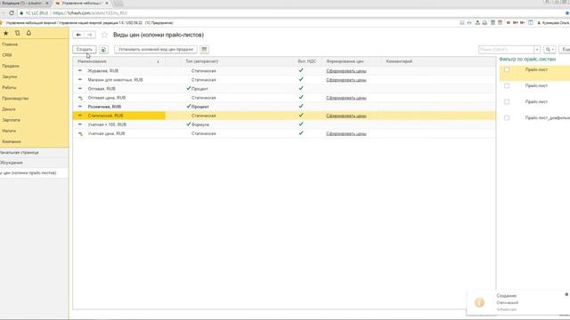The width and height of the screenshot is (570, 320).
Task: Click the Формула type cell
Action: [x=199, y=124]
